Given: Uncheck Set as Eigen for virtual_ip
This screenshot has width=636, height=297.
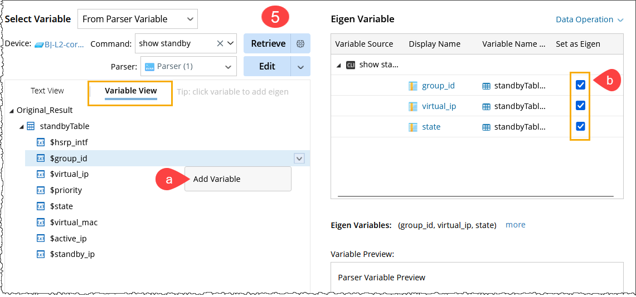Looking at the screenshot, I should [580, 106].
